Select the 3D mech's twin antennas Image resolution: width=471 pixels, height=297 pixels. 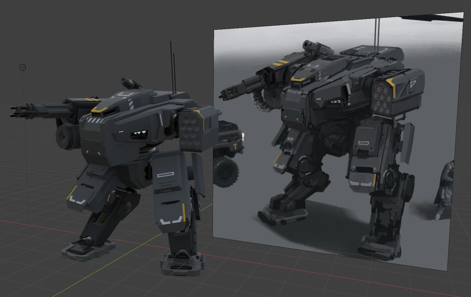pyautogui.click(x=173, y=67)
